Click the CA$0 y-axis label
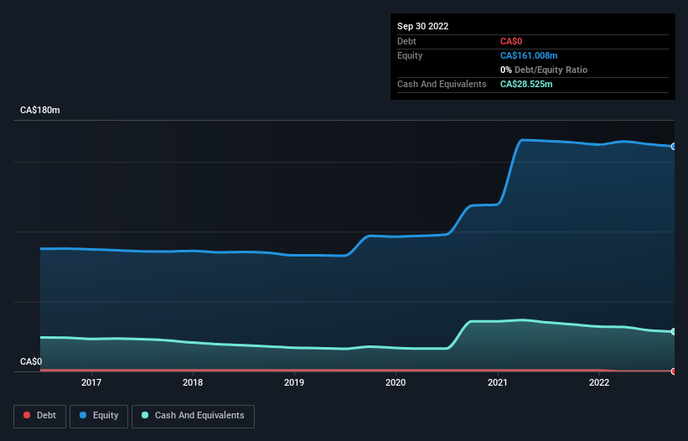The height and width of the screenshot is (441, 688). [31, 361]
